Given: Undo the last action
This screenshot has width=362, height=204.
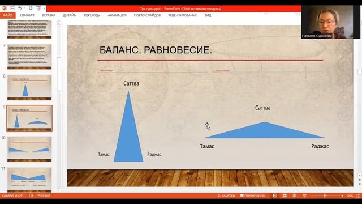Looking at the screenshot, I should 20,8.
